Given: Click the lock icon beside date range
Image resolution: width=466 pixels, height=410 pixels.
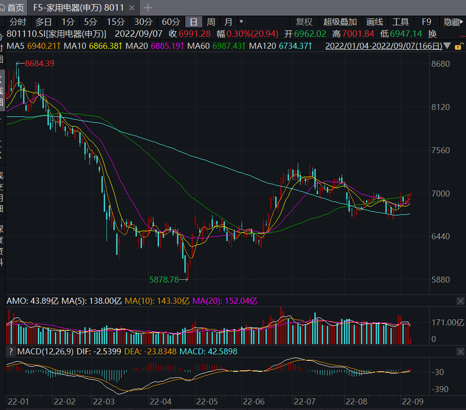Looking at the screenshot, I should pyautogui.click(x=458, y=46).
